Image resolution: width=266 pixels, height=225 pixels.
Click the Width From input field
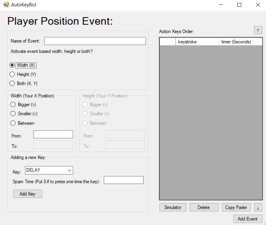coord(53,134)
